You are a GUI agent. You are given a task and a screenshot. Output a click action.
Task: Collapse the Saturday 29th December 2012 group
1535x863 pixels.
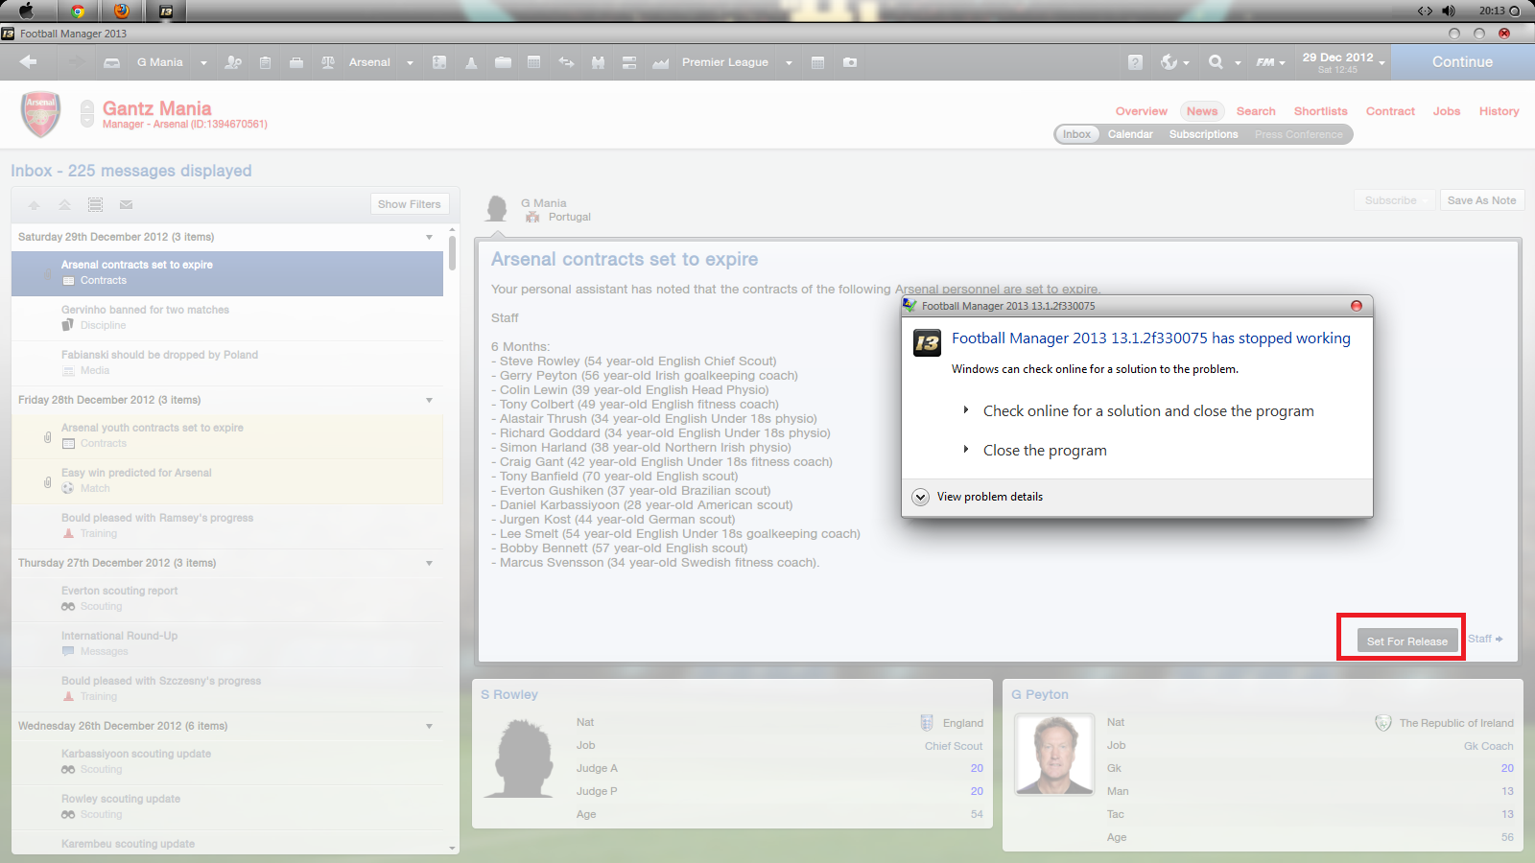coord(429,237)
